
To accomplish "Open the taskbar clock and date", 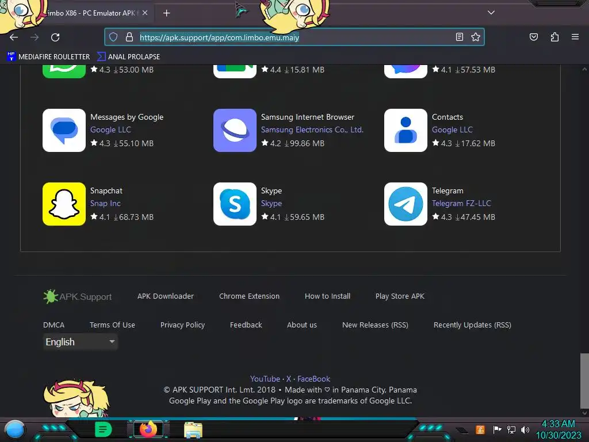I will 558,429.
